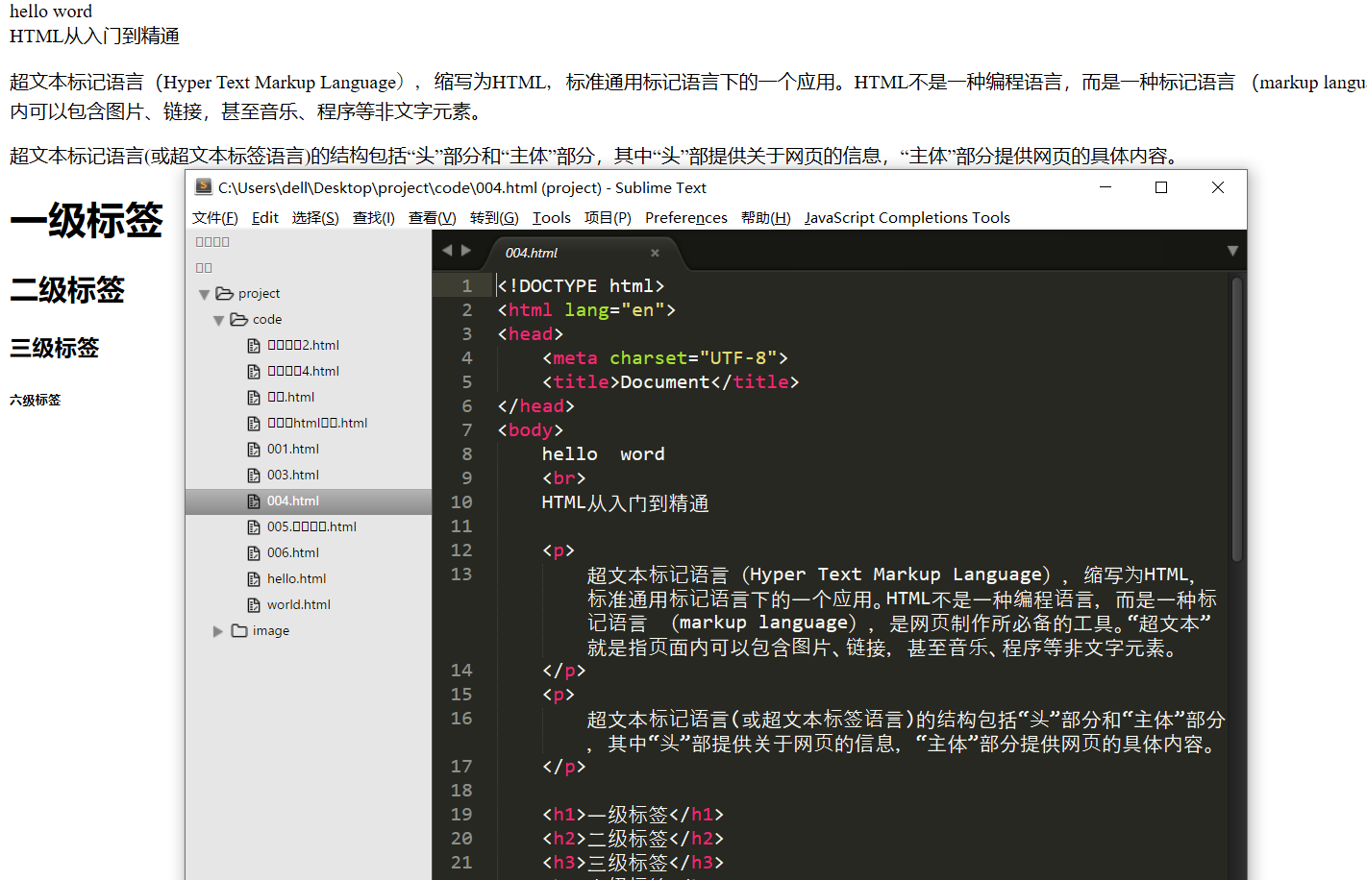The image size is (1367, 880).
Task: Go to previous tab with left arrow
Action: (x=447, y=251)
